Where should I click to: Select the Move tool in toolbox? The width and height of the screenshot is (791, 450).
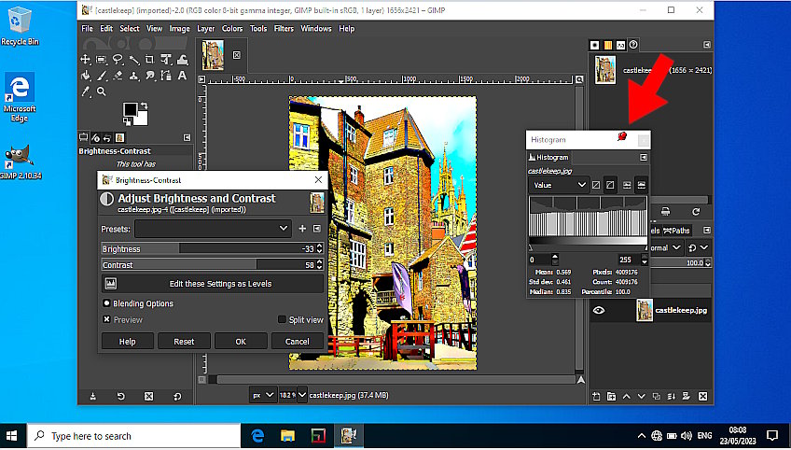click(x=85, y=59)
